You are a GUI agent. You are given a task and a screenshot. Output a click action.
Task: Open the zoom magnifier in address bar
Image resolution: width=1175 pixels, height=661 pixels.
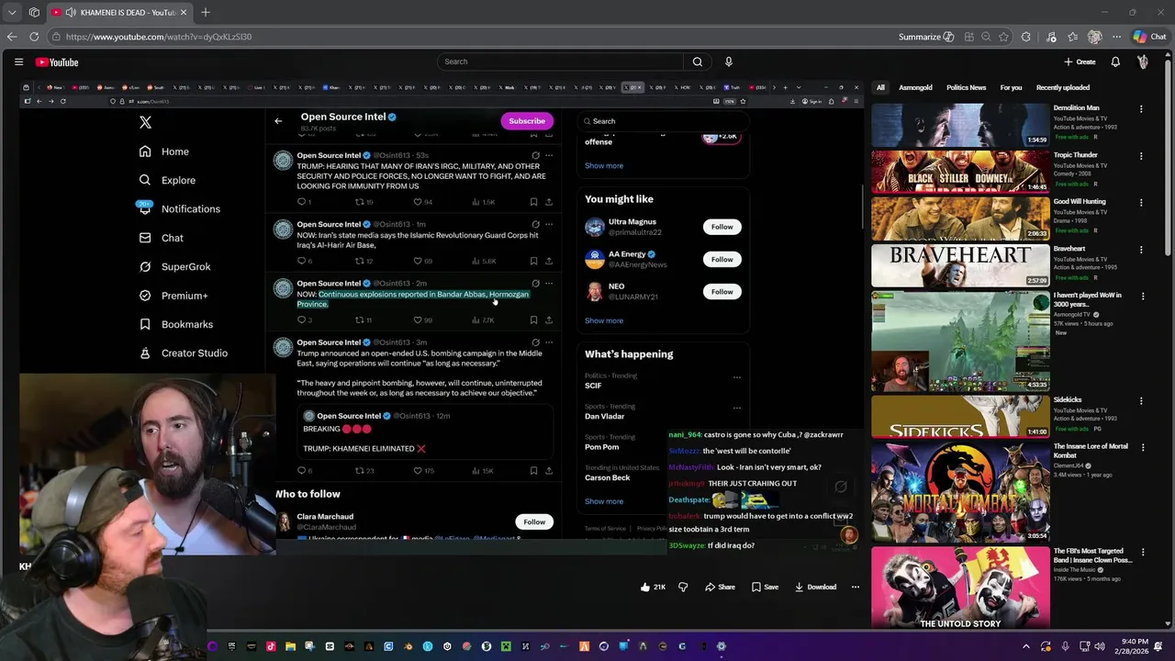[986, 37]
